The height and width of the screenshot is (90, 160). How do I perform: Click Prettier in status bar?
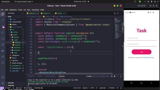[x=111, y=88]
